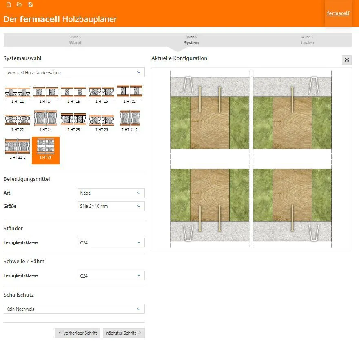Select step 3 von 5 System
Image resolution: width=359 pixels, height=342 pixels.
pyautogui.click(x=191, y=40)
